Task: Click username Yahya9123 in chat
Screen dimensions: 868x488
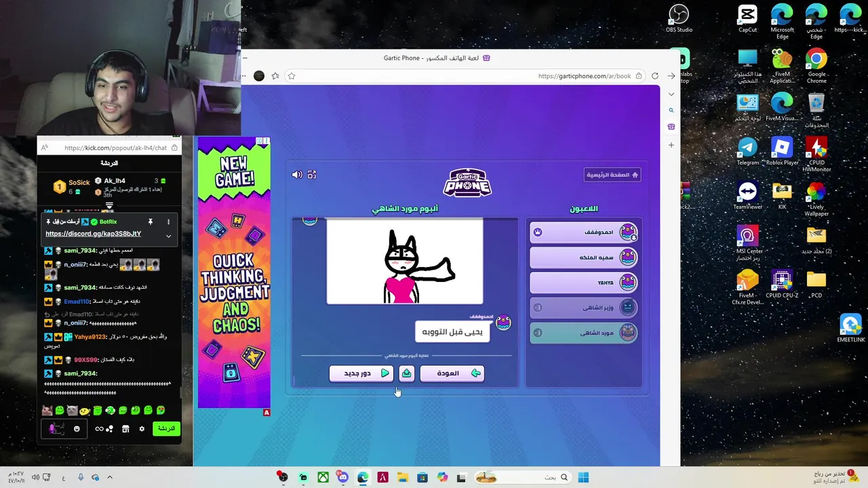Action: click(90, 337)
